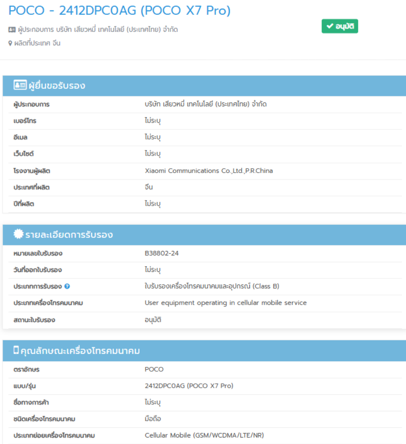Click the applicant section ID card icon
The height and width of the screenshot is (444, 406).
(x=20, y=85)
